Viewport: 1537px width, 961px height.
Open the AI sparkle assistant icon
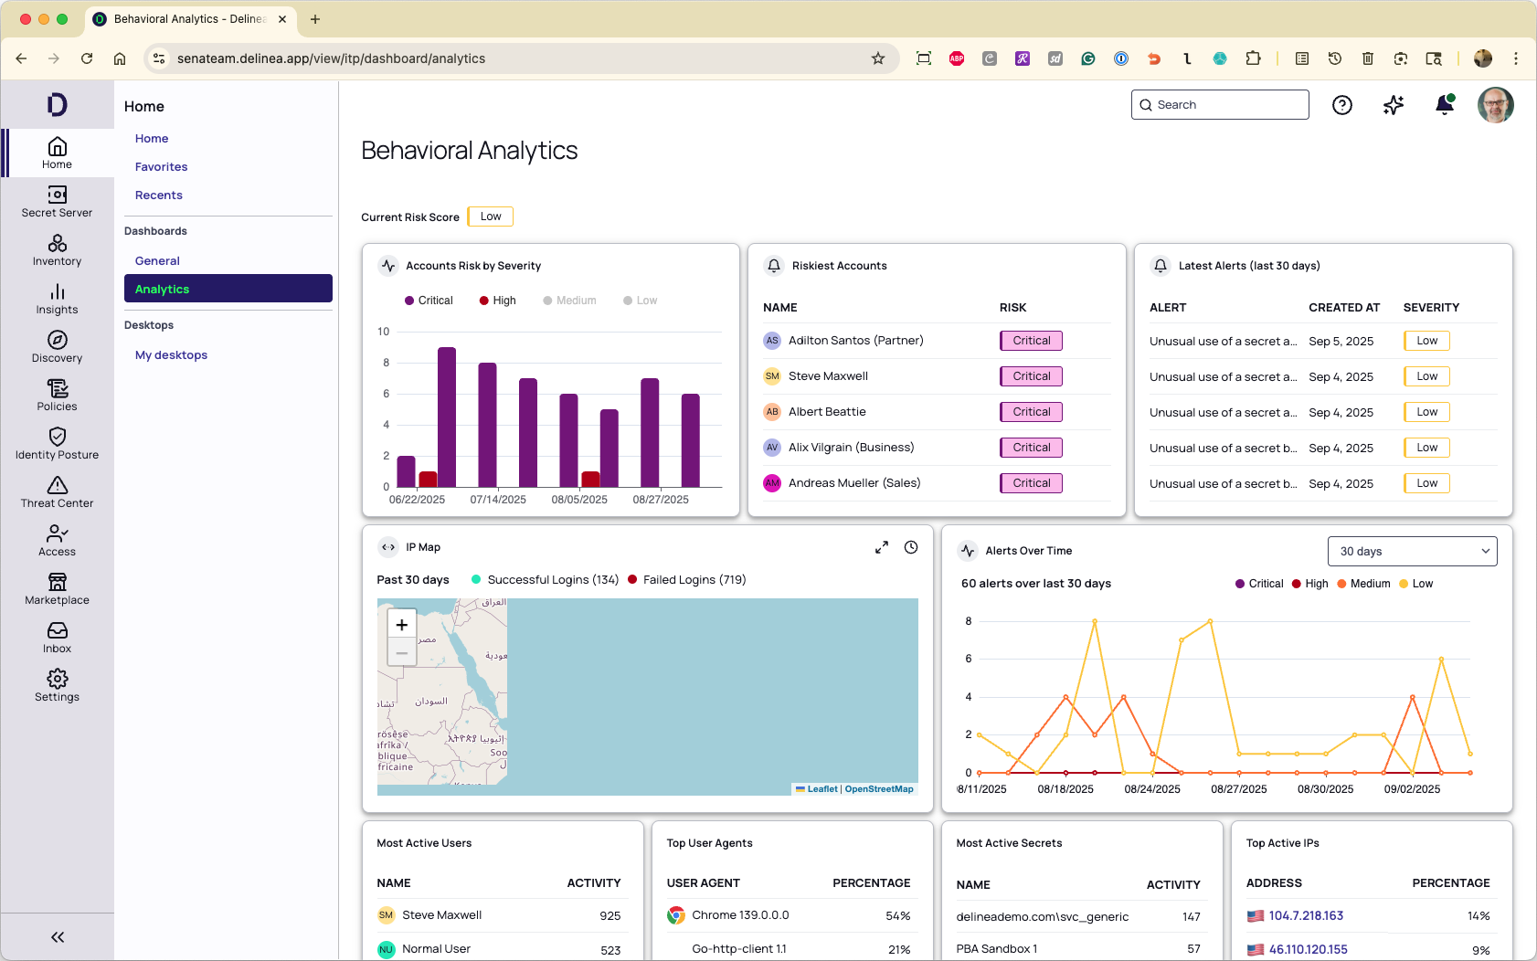point(1393,105)
